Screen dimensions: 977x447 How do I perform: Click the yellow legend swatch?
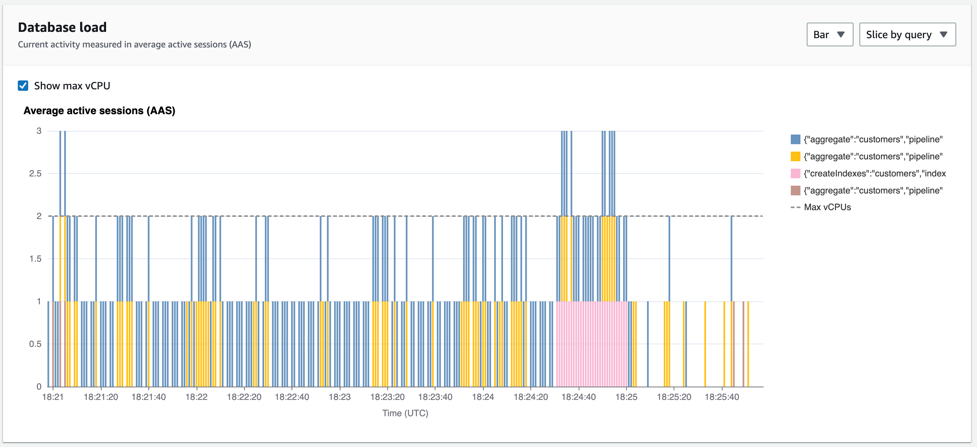pos(795,156)
